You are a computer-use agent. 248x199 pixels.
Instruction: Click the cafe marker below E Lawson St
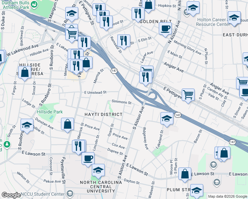click(x=88, y=160)
